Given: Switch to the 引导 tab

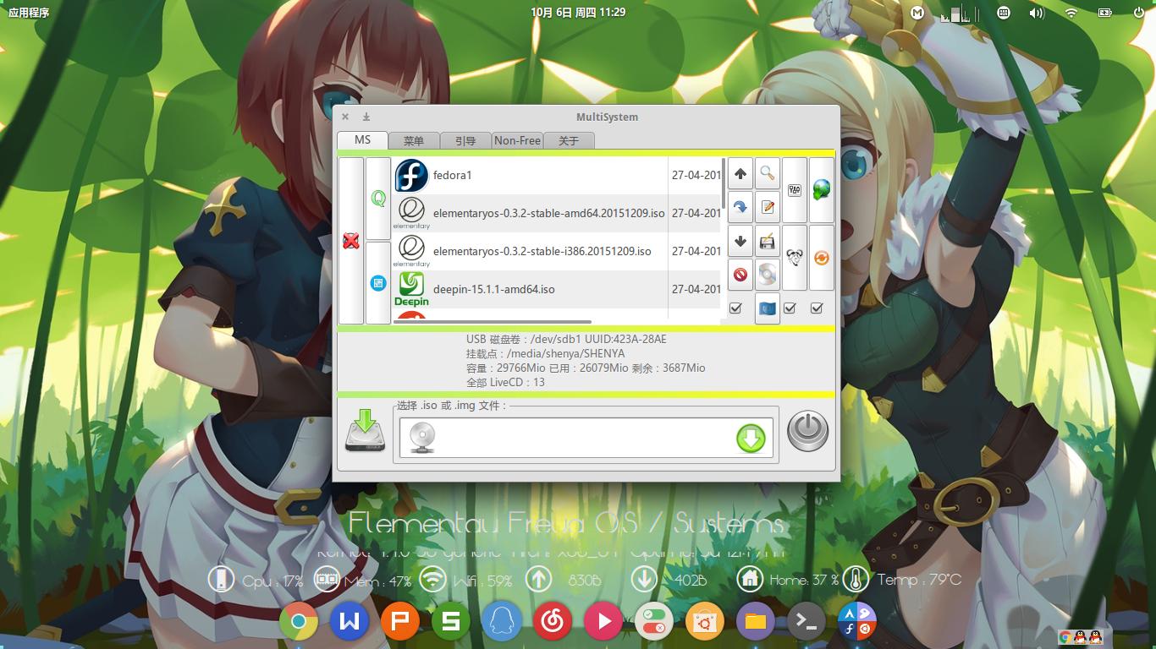Looking at the screenshot, I should 465,140.
